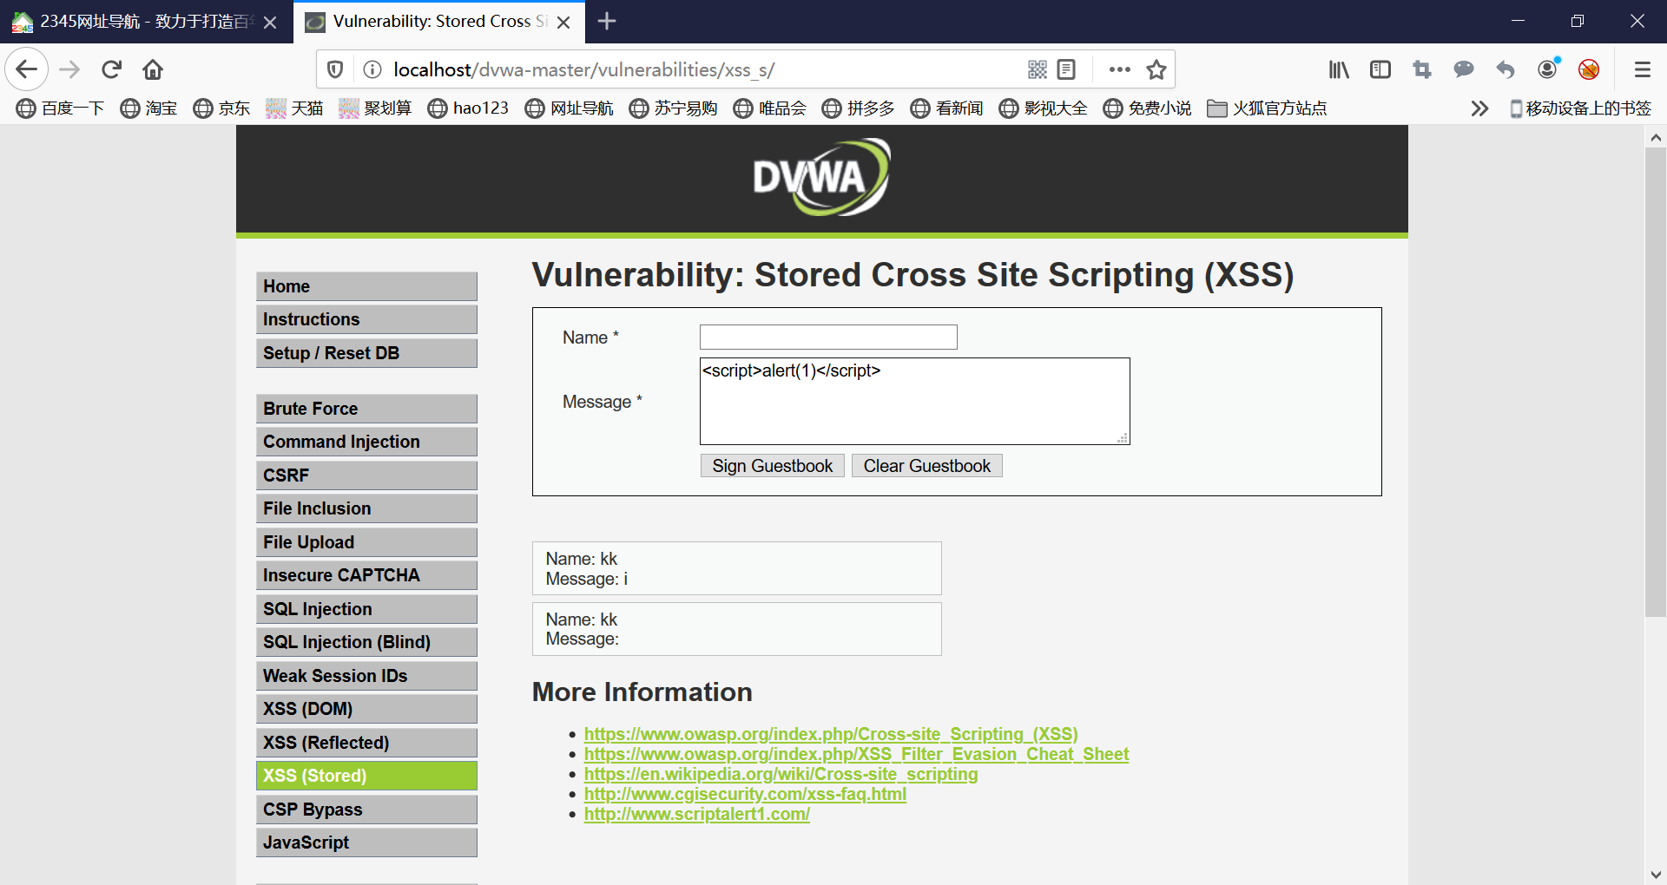
Task: Click Clear Guestbook button
Action: [x=926, y=466]
